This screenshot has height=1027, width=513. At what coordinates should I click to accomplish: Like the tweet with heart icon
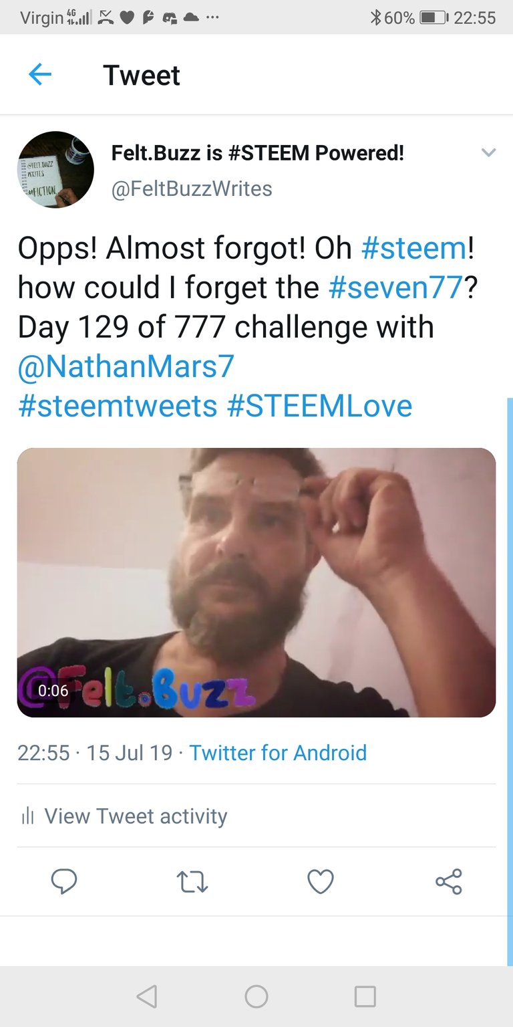pyautogui.click(x=321, y=881)
